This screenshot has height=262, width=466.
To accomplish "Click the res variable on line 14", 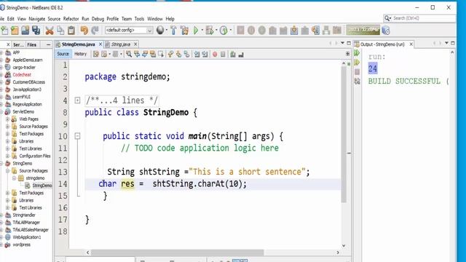I will pos(127,183).
